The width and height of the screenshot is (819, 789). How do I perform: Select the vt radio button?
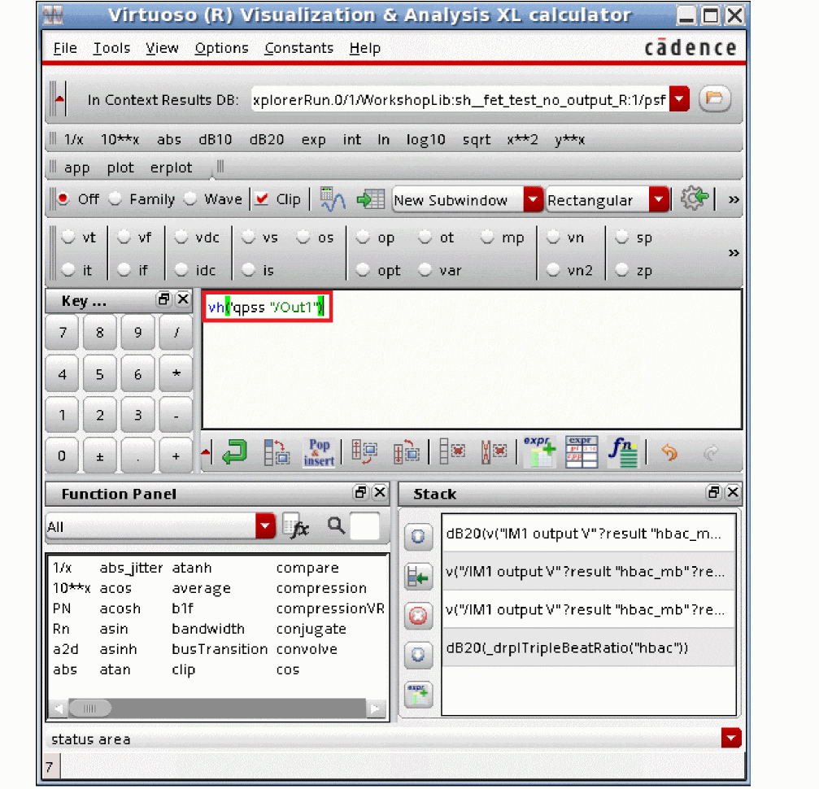tap(68, 238)
